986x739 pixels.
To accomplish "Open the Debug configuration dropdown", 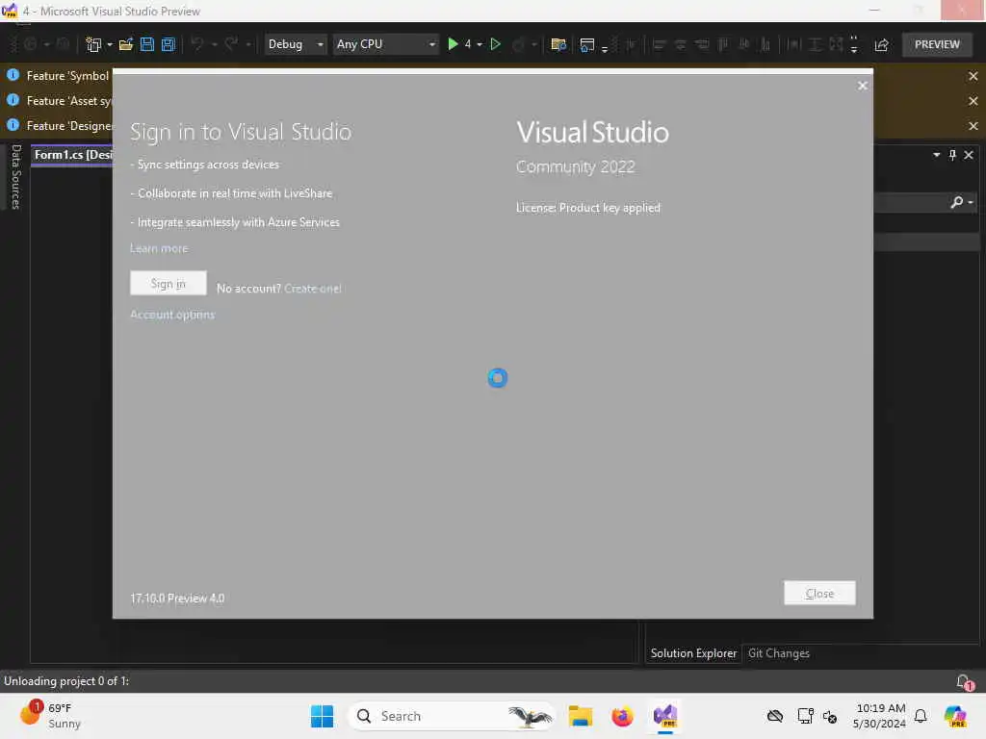I will pos(296,44).
